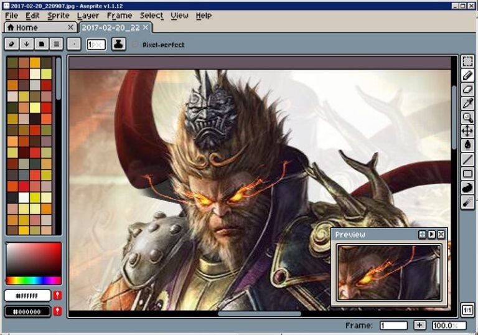478x335 pixels.
Task: Select the Pencil tool
Action: tap(467, 75)
